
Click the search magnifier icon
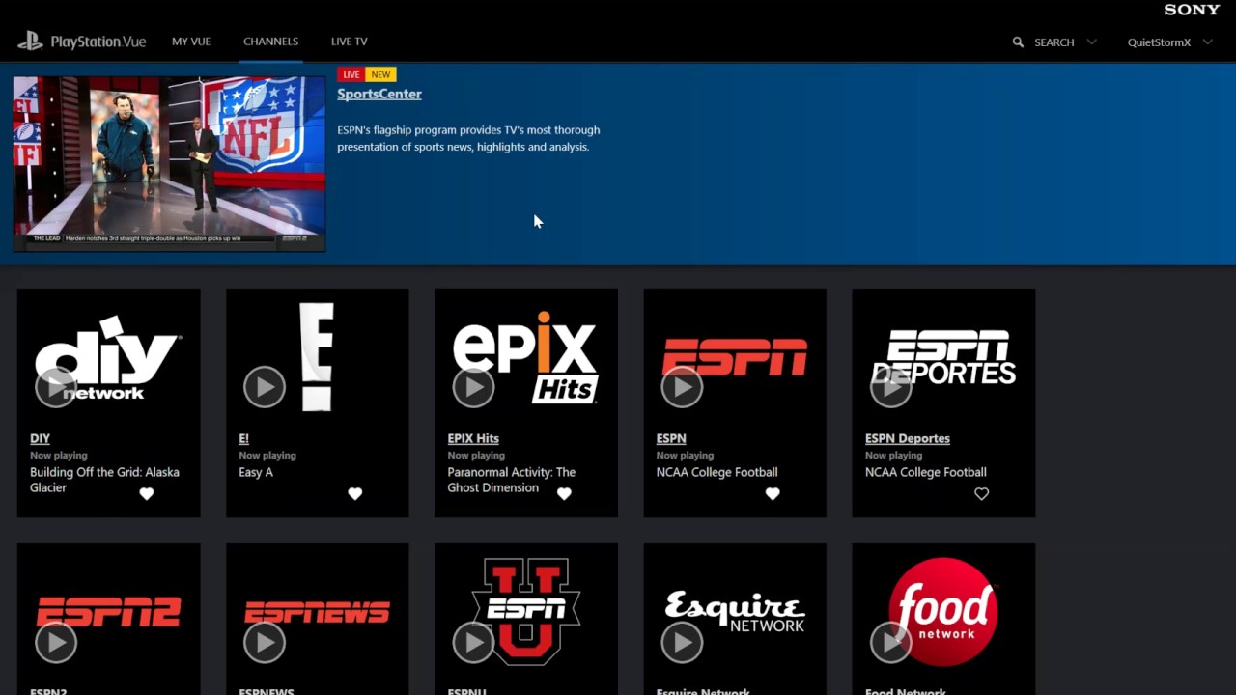point(1018,42)
